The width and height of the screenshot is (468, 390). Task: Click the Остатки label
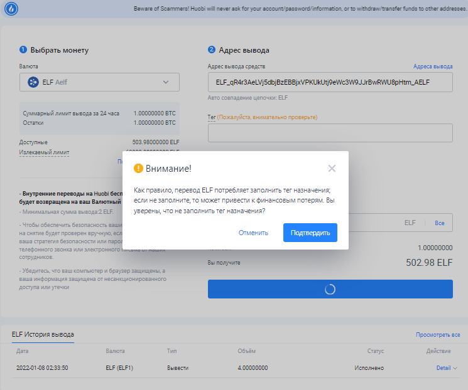pyautogui.click(x=33, y=123)
